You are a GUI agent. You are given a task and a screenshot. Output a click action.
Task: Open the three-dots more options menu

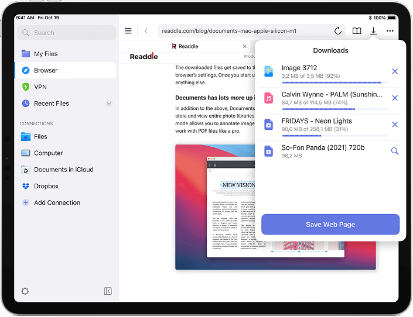(390, 31)
